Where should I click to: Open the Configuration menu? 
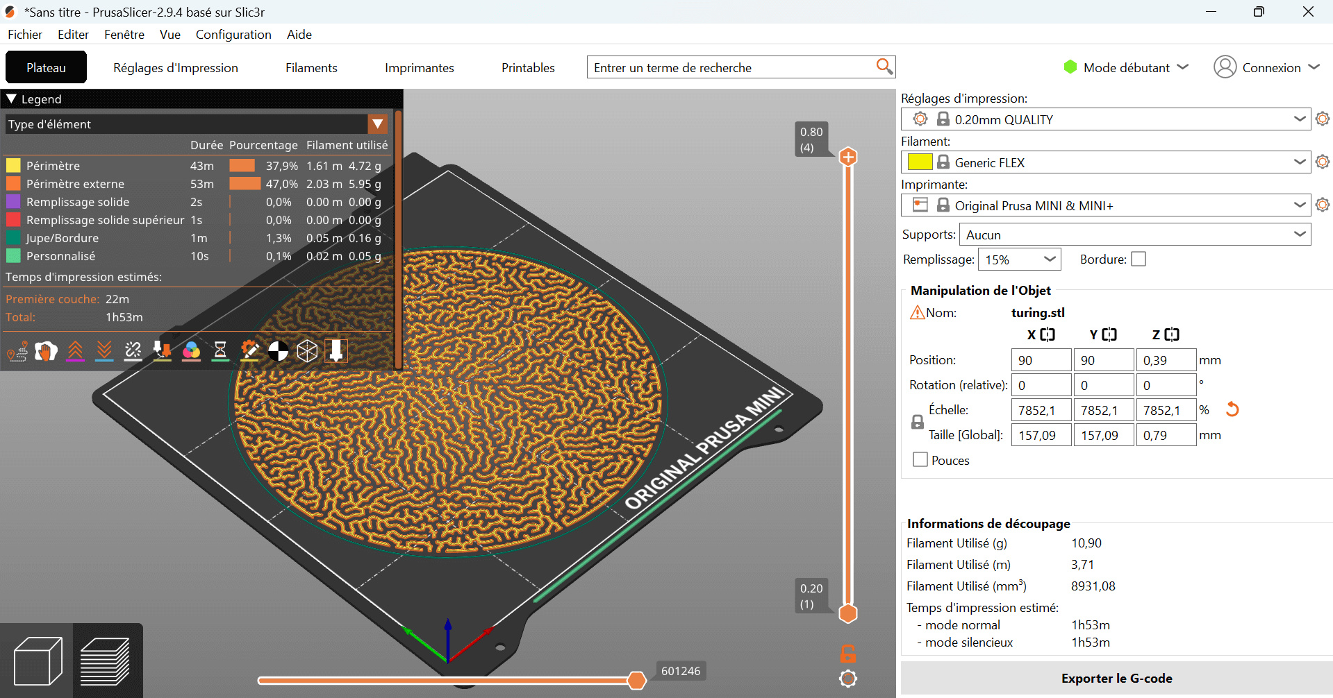point(233,35)
